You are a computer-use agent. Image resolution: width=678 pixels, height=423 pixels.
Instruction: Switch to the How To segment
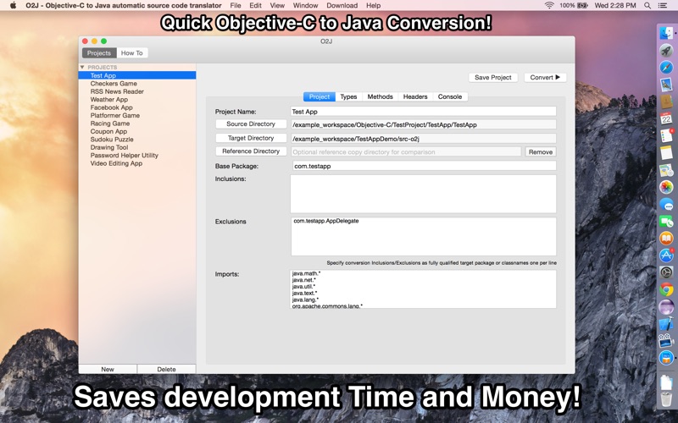point(132,53)
